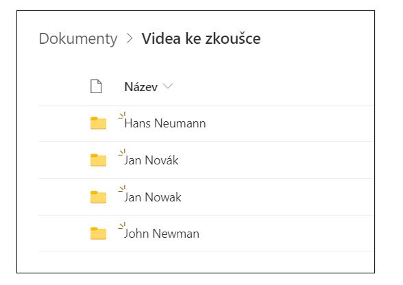Select the Jan Nowak row's empty area
This screenshot has height=285, width=403.
click(x=278, y=197)
